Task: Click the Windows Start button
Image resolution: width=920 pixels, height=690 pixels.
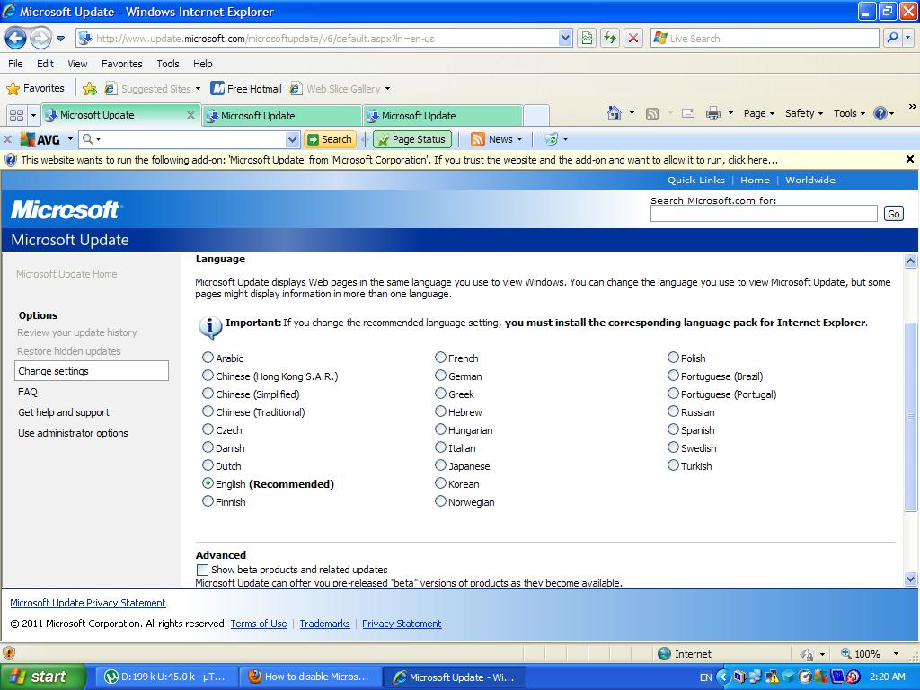Action: (41, 677)
